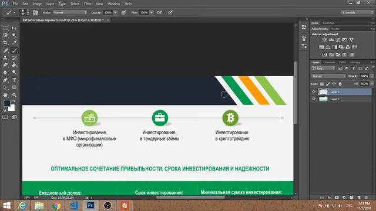This screenshot has height=211, width=376.
Task: Select the Rectangular Marquee tool
Action: 5,28
